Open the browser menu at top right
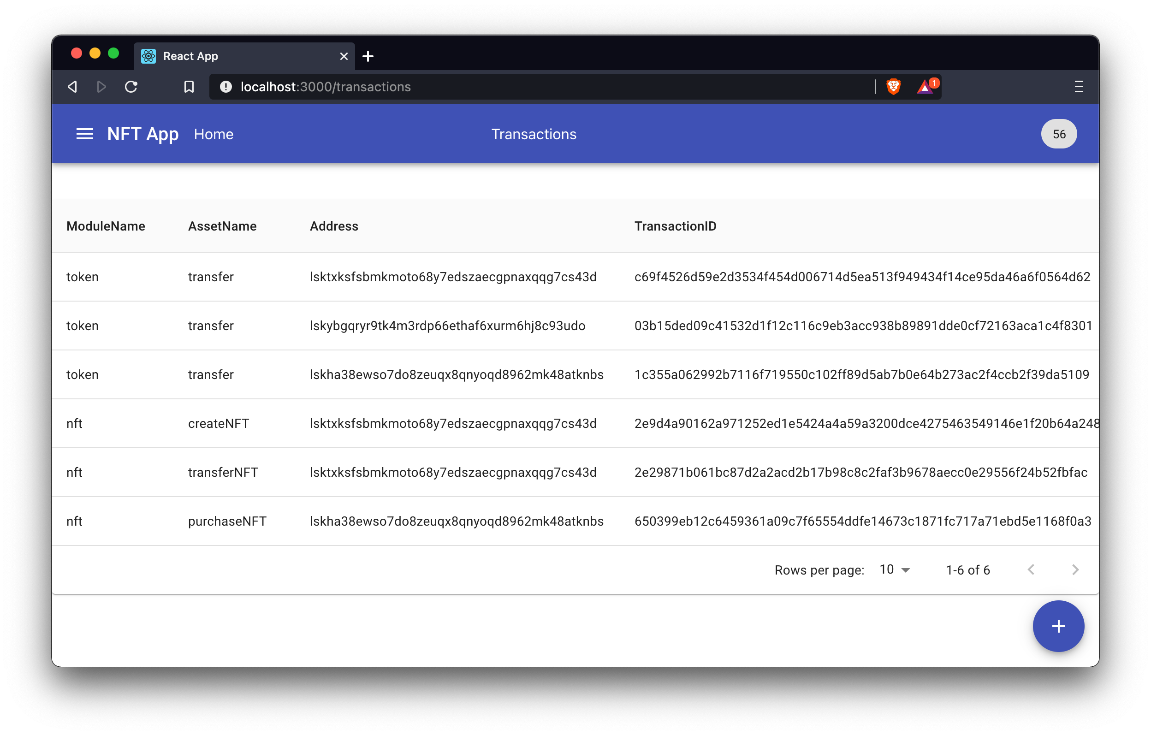 point(1078,87)
